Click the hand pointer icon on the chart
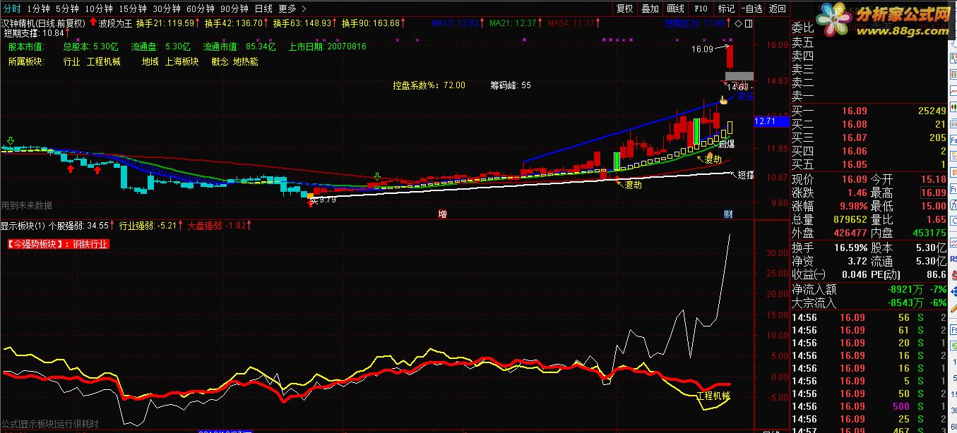957x433 pixels. pyautogui.click(x=723, y=100)
